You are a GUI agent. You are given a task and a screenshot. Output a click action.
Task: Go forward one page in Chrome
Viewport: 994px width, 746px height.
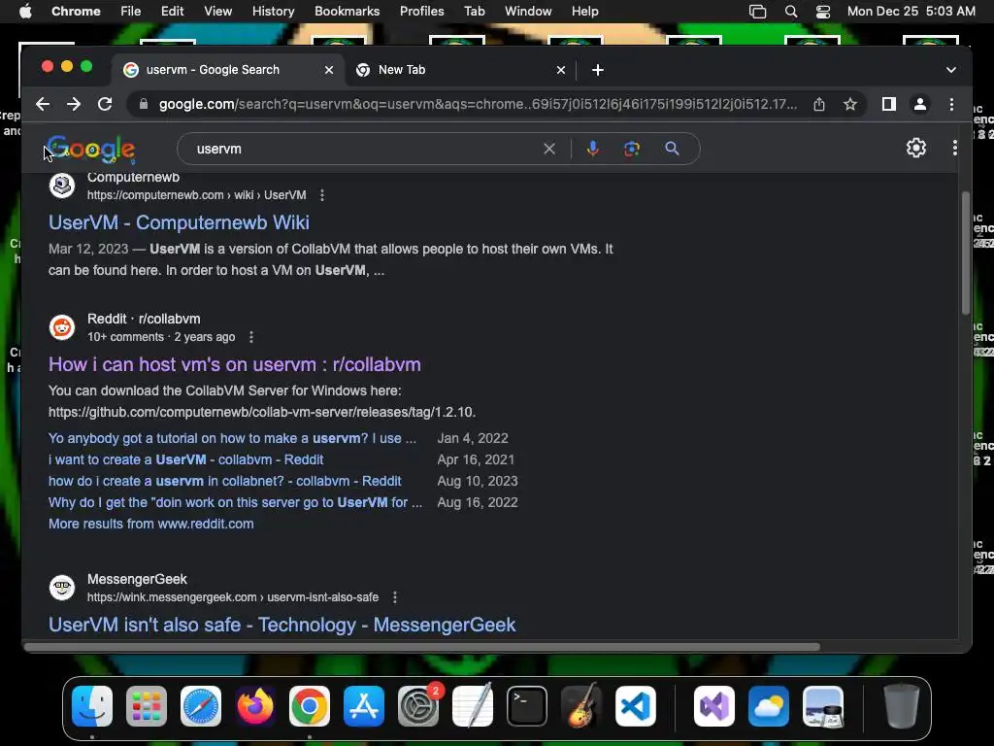pos(74,104)
